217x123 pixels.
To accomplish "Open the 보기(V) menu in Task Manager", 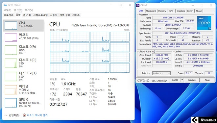I will (x=29, y=10).
